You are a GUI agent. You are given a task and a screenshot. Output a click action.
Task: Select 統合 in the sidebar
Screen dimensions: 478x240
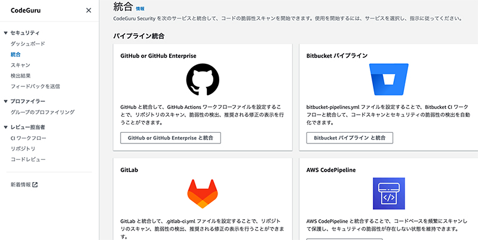tap(16, 54)
